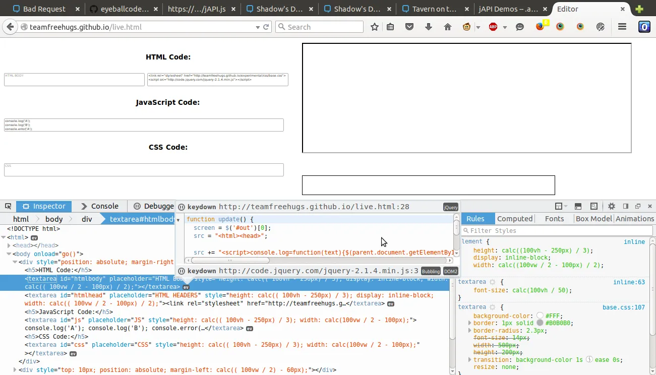This screenshot has height=375, width=656.
Task: Click the event popup horizontal scrollbar
Action: point(230,261)
